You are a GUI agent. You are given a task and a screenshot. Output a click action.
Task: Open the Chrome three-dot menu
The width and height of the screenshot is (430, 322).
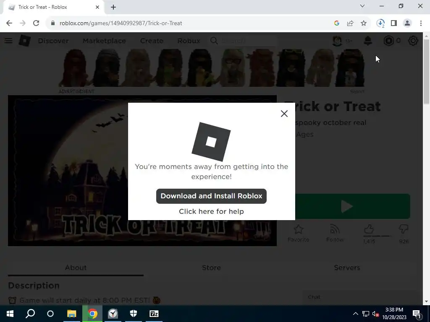(421, 23)
